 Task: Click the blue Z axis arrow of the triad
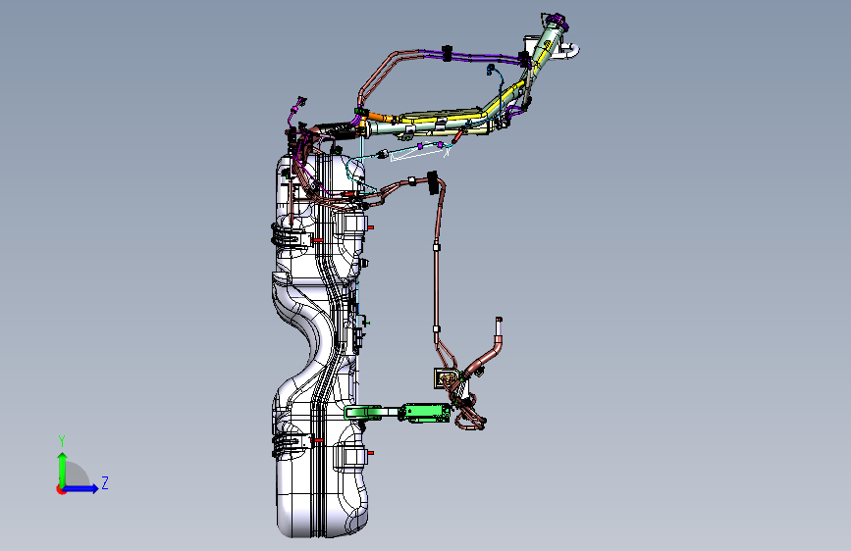pos(81,488)
